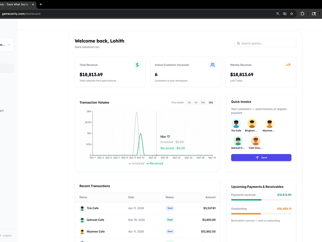The image size is (322, 242).
Task: Click the Send invoice button
Action: click(261, 158)
